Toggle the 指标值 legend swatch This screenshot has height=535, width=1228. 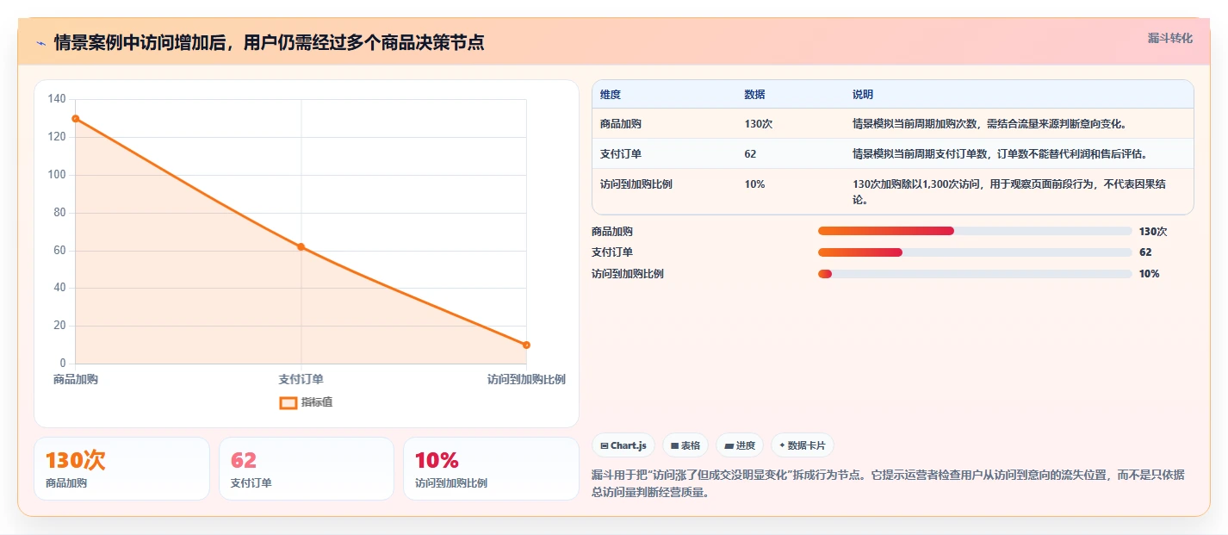[x=288, y=402]
